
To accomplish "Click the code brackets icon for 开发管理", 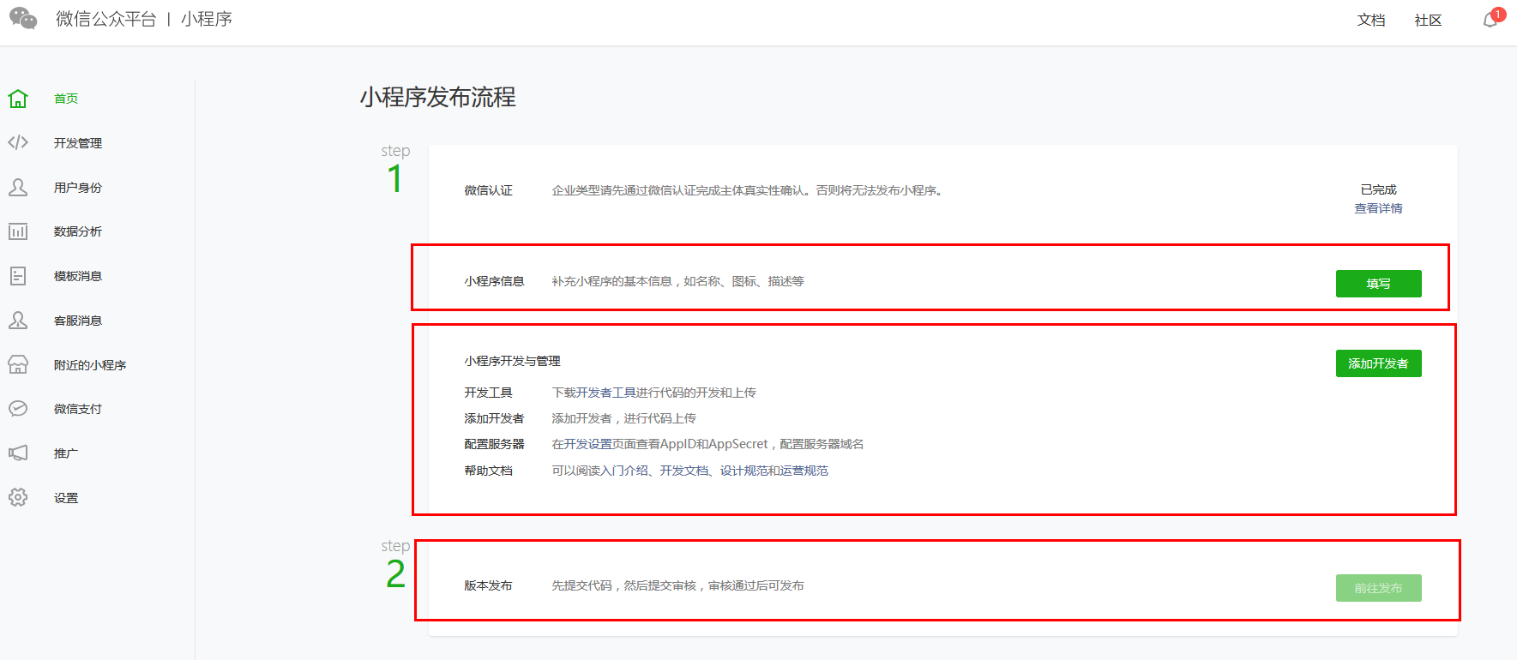I will 18,142.
